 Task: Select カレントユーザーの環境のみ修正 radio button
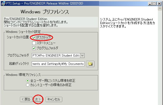28,85
